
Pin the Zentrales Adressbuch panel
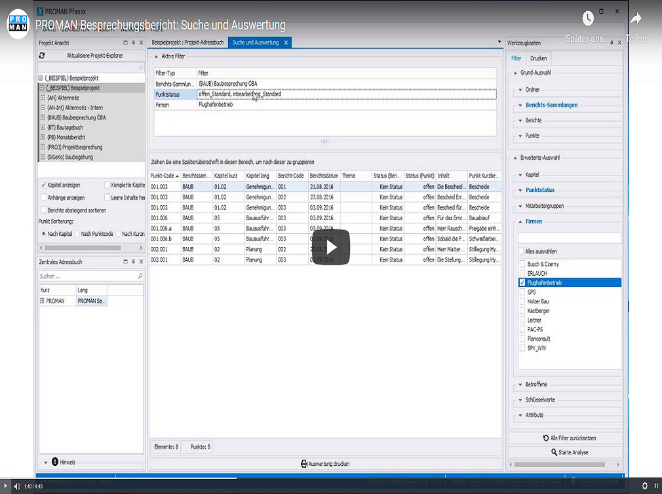coord(134,261)
